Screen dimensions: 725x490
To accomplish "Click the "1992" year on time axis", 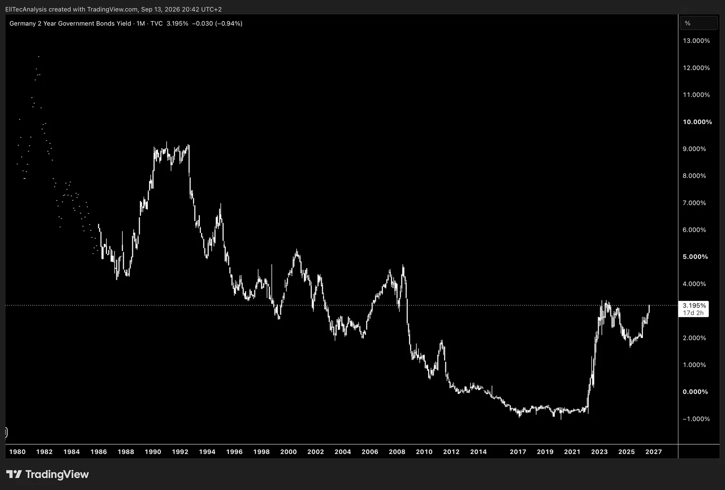I will tap(180, 452).
